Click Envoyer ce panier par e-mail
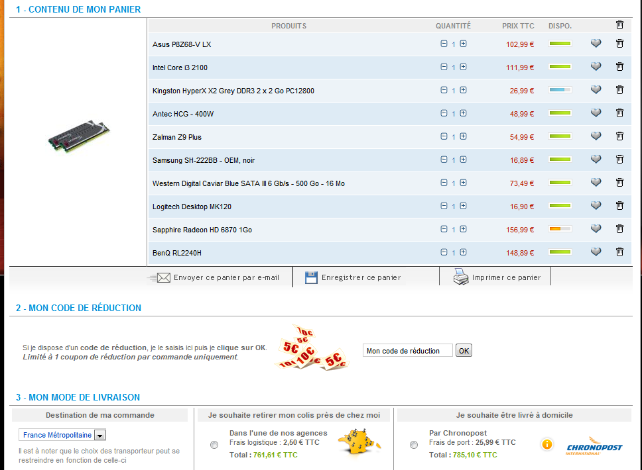The image size is (642, 470). (x=218, y=278)
